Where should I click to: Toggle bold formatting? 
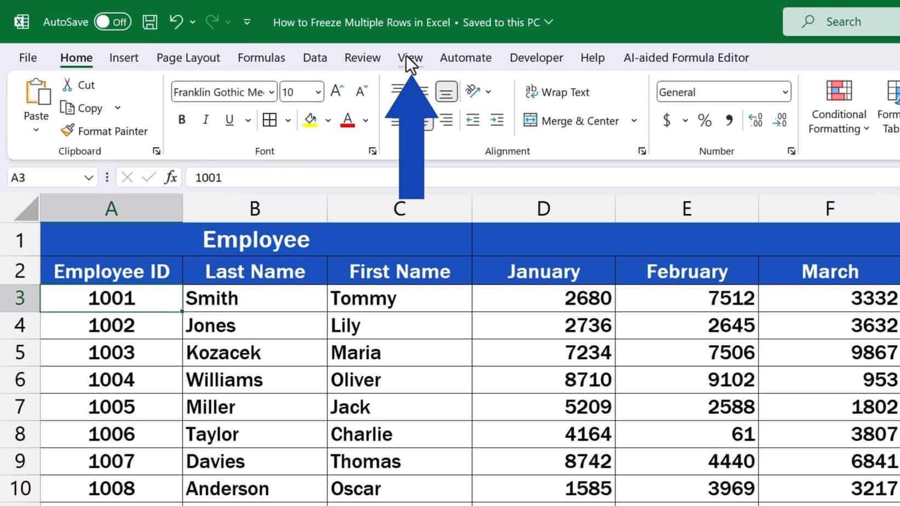click(x=181, y=119)
